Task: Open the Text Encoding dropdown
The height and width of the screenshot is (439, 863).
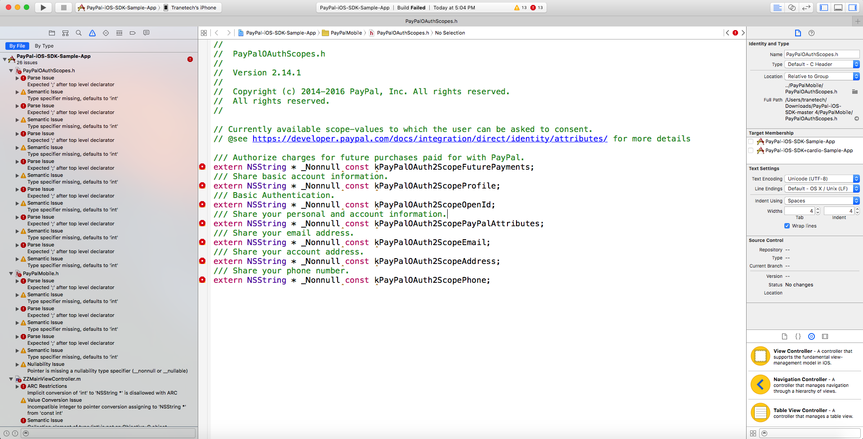Action: coord(822,179)
